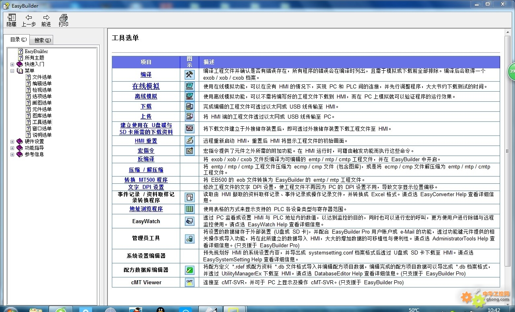The width and height of the screenshot is (515, 312).
Task: Click the 配方数据库编辑器 row's green icon
Action: click(x=190, y=270)
